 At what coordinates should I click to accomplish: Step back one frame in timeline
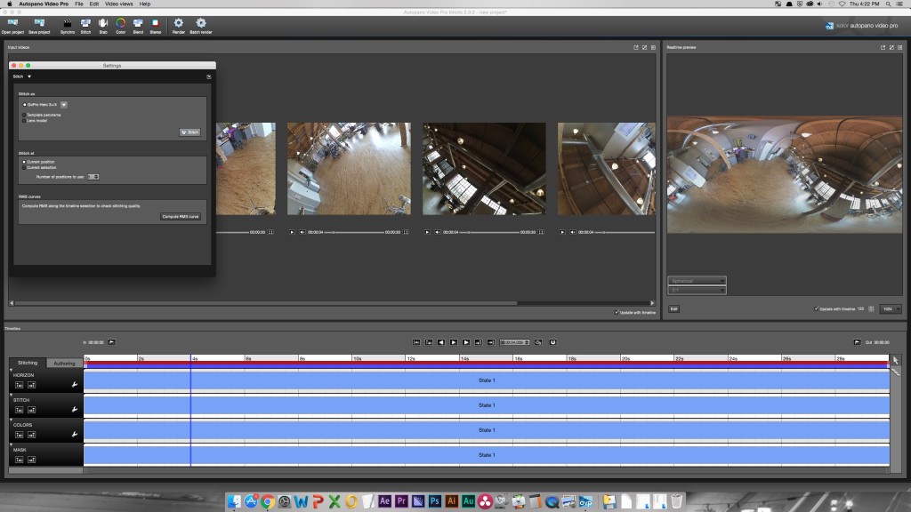(x=441, y=342)
